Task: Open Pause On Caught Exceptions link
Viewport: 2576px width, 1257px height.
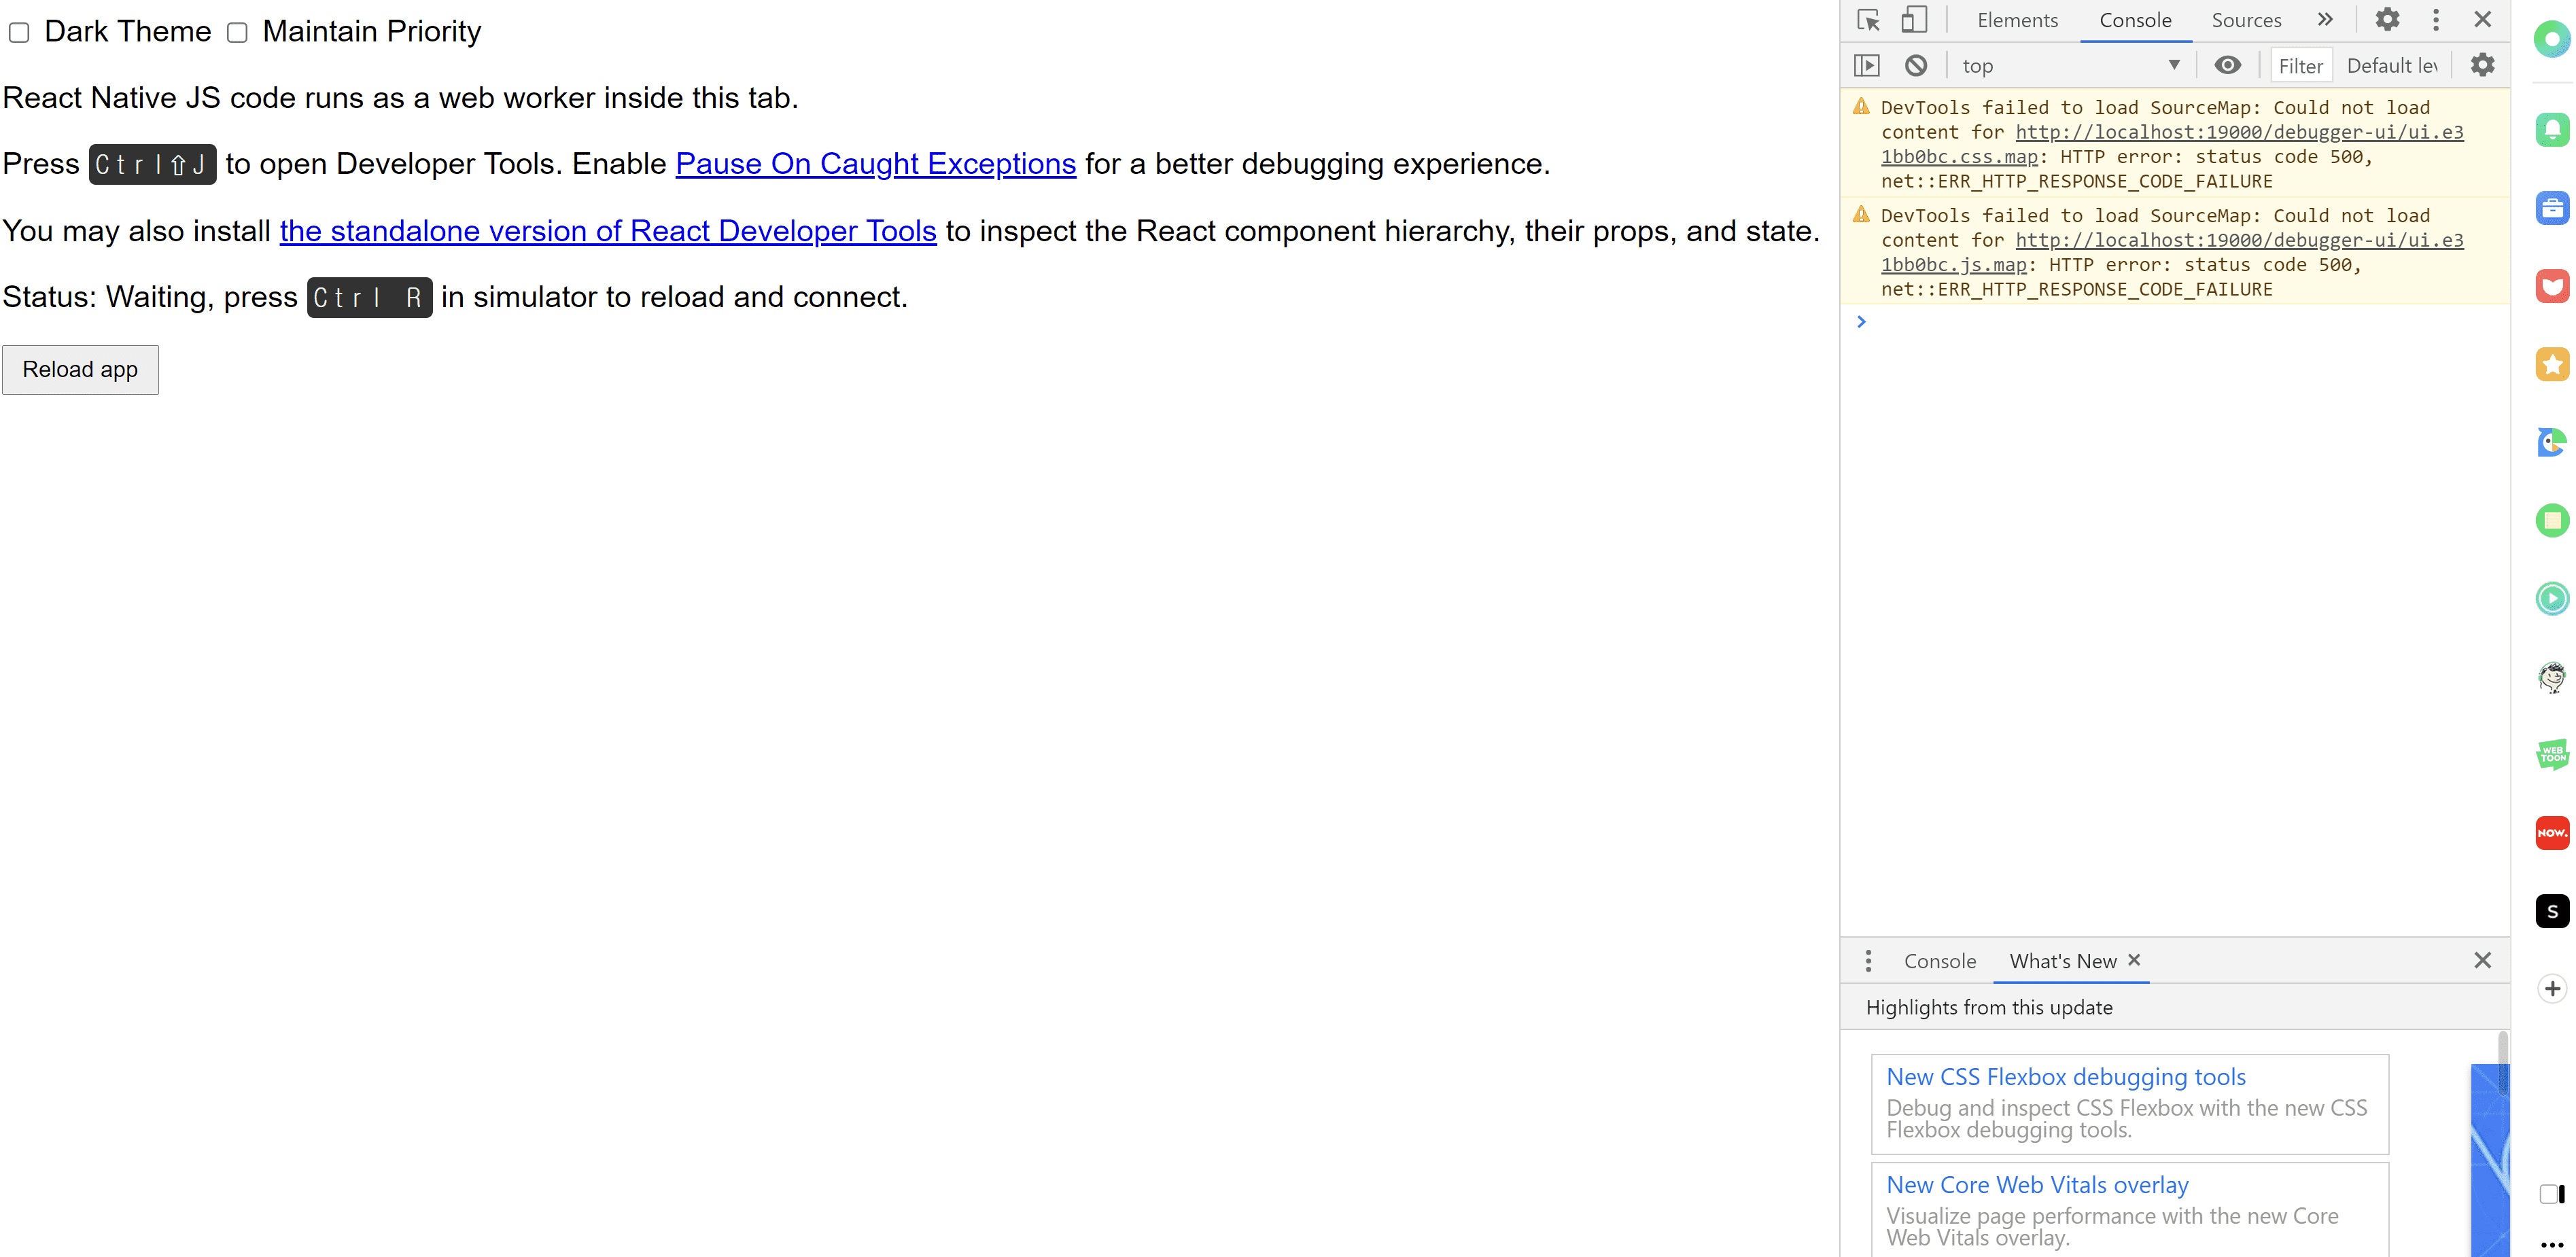Action: [x=875, y=163]
